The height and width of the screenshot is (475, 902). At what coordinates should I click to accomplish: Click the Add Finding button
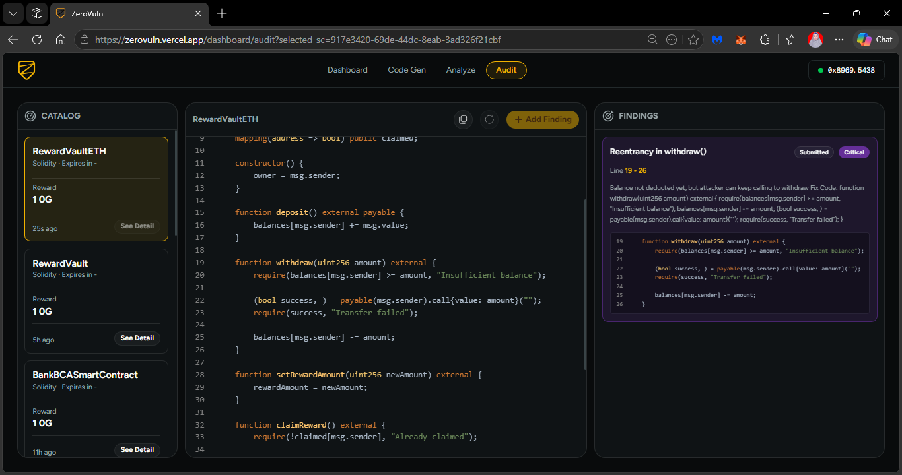tap(543, 119)
